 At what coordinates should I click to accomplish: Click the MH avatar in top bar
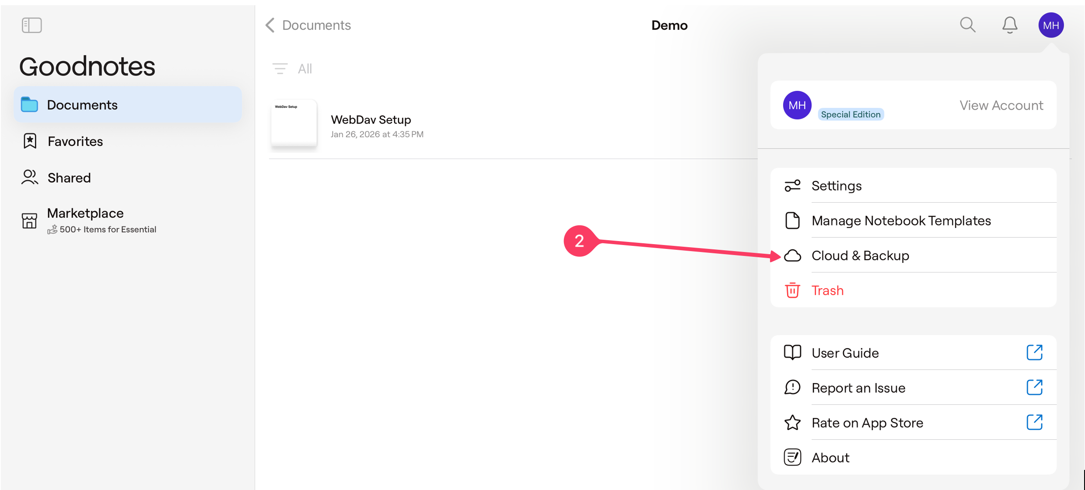1051,25
